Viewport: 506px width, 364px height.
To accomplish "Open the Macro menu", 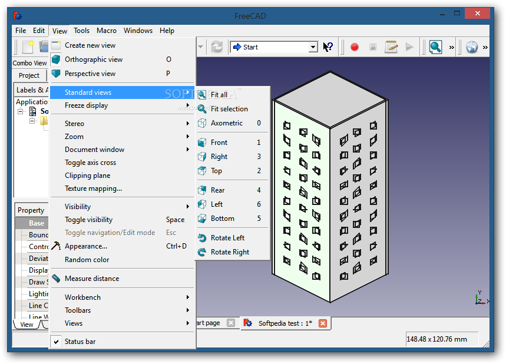I will coord(107,31).
